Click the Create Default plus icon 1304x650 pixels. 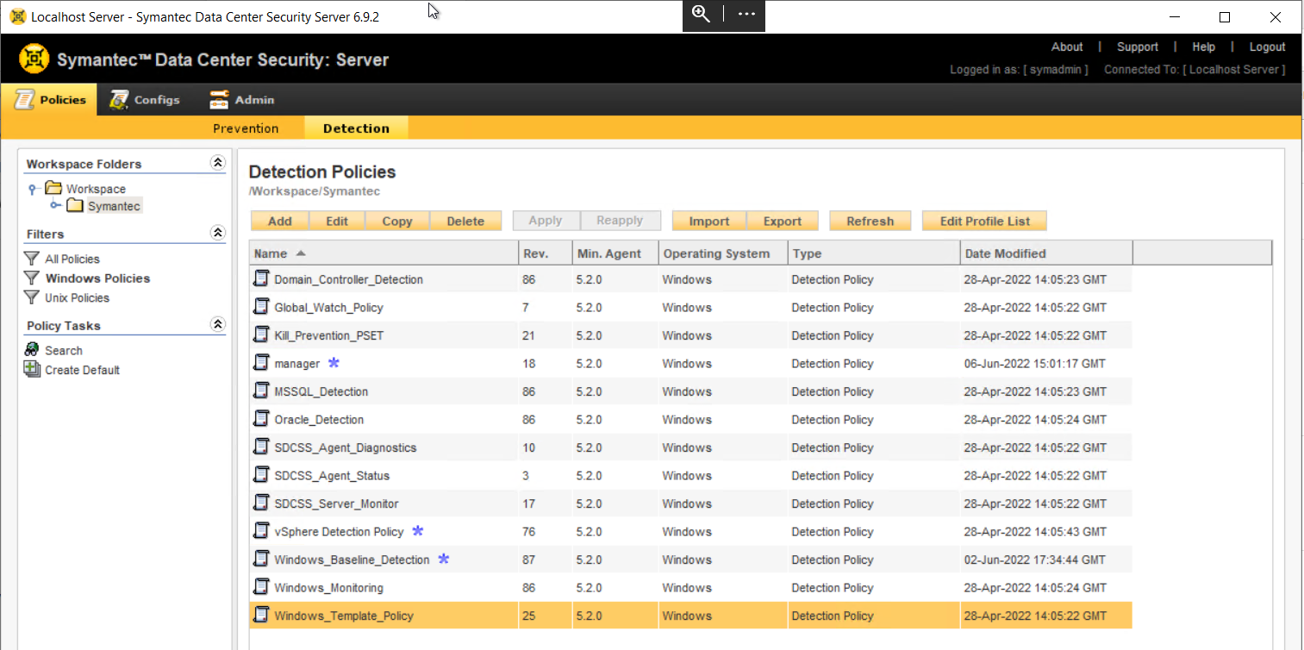[x=32, y=369]
